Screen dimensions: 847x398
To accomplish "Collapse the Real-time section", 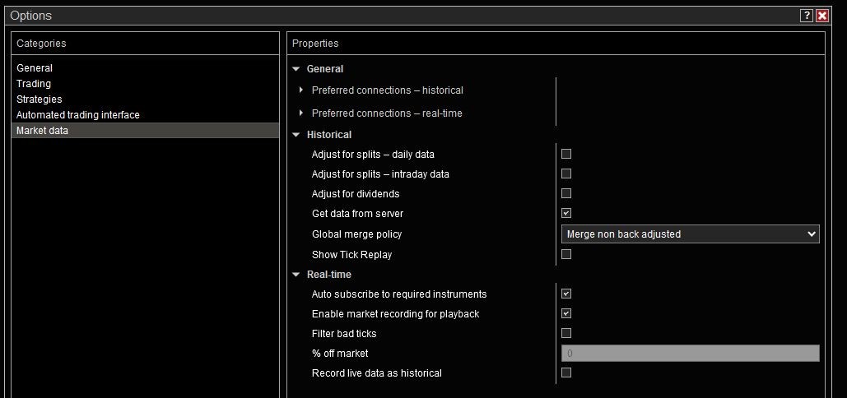I will pos(296,275).
